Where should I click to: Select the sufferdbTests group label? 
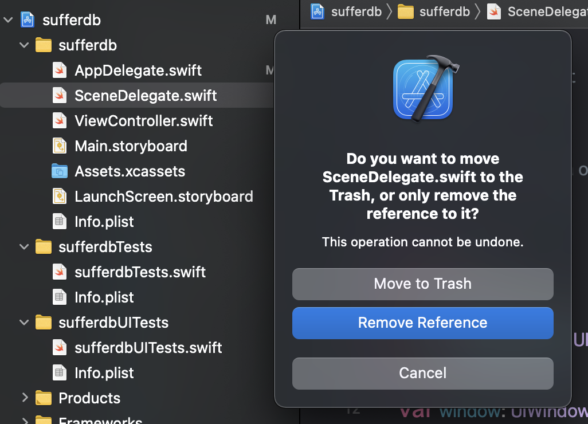point(105,247)
